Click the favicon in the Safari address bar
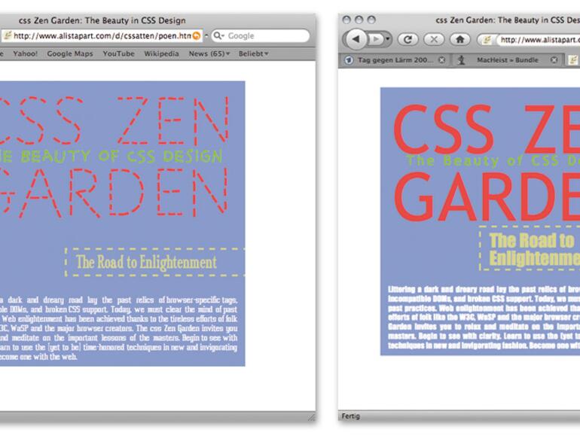The height and width of the screenshot is (435, 580). (x=8, y=36)
